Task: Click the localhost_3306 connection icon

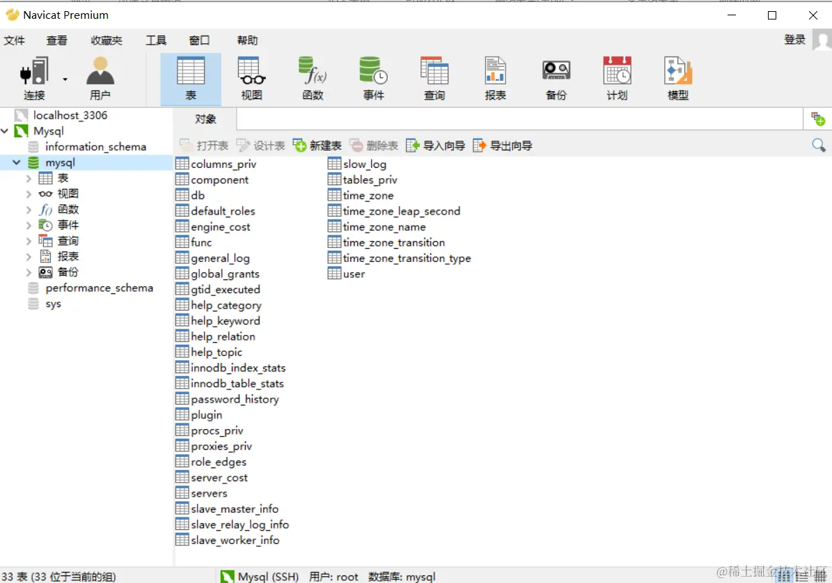Action: 21,115
